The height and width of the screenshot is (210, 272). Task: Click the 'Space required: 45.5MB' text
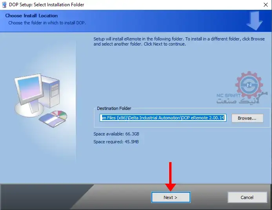[x=116, y=142]
